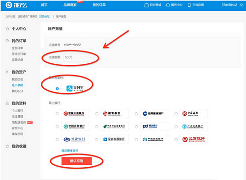Screen dimensions: 246x180
Task: Open the 服务中心 headset icon
Action: pos(168,5)
